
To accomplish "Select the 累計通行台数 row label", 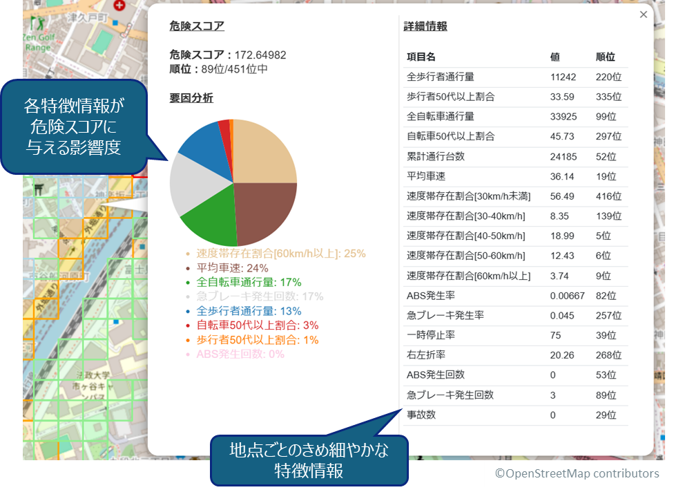I will point(436,157).
